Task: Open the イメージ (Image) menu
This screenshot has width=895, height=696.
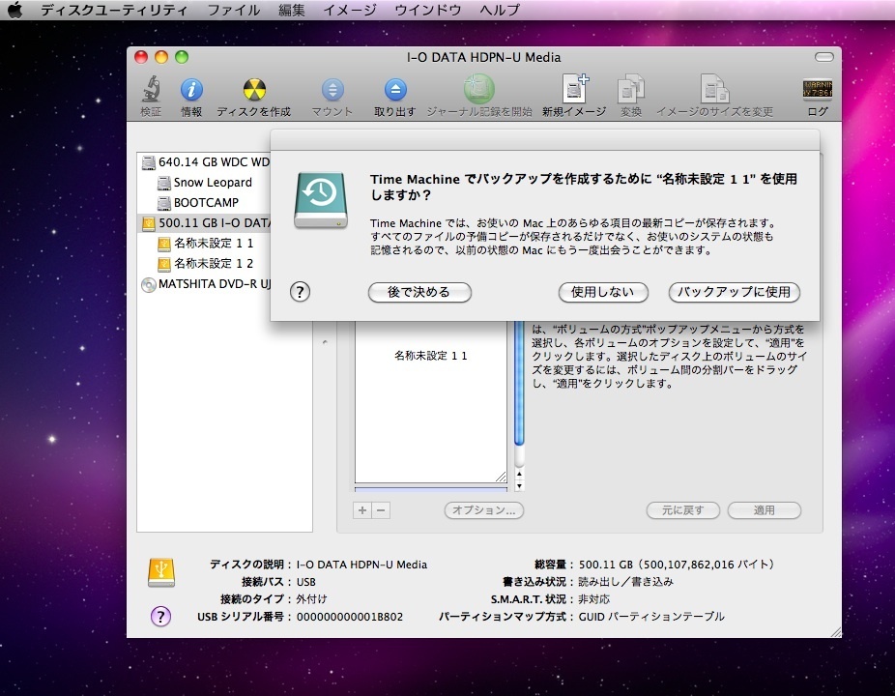Action: [350, 10]
